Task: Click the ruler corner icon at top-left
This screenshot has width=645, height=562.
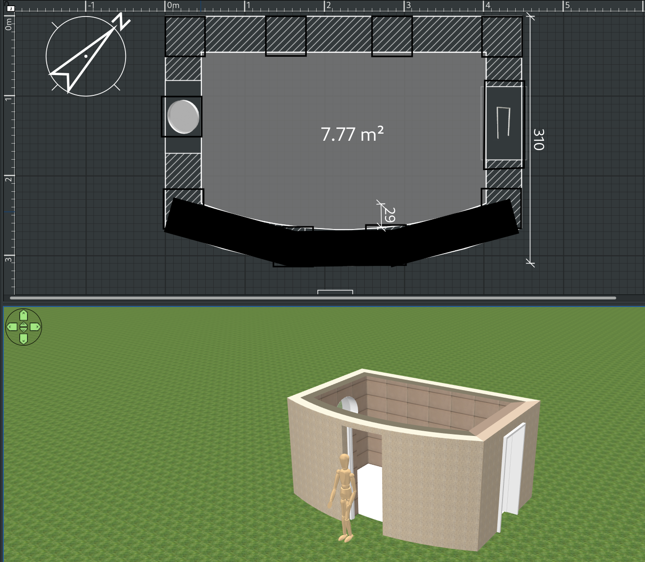Action: click(x=10, y=8)
